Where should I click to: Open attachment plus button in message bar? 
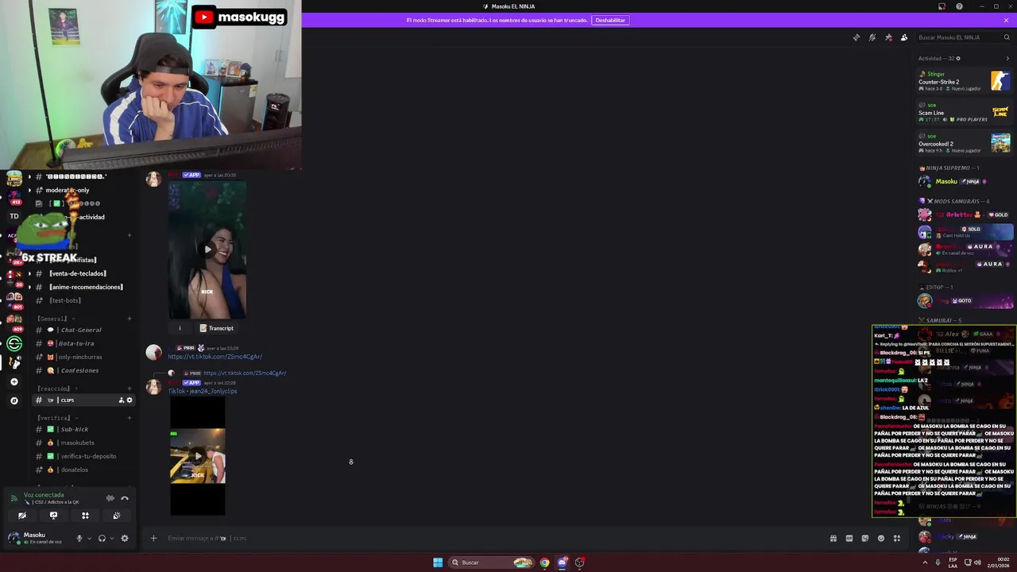point(153,538)
